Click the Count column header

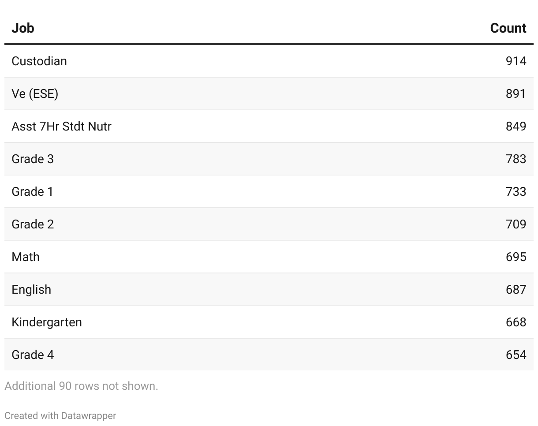point(508,28)
